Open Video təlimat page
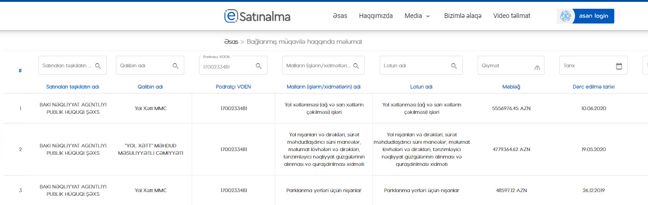The height and width of the screenshot is (205, 648). (x=511, y=16)
